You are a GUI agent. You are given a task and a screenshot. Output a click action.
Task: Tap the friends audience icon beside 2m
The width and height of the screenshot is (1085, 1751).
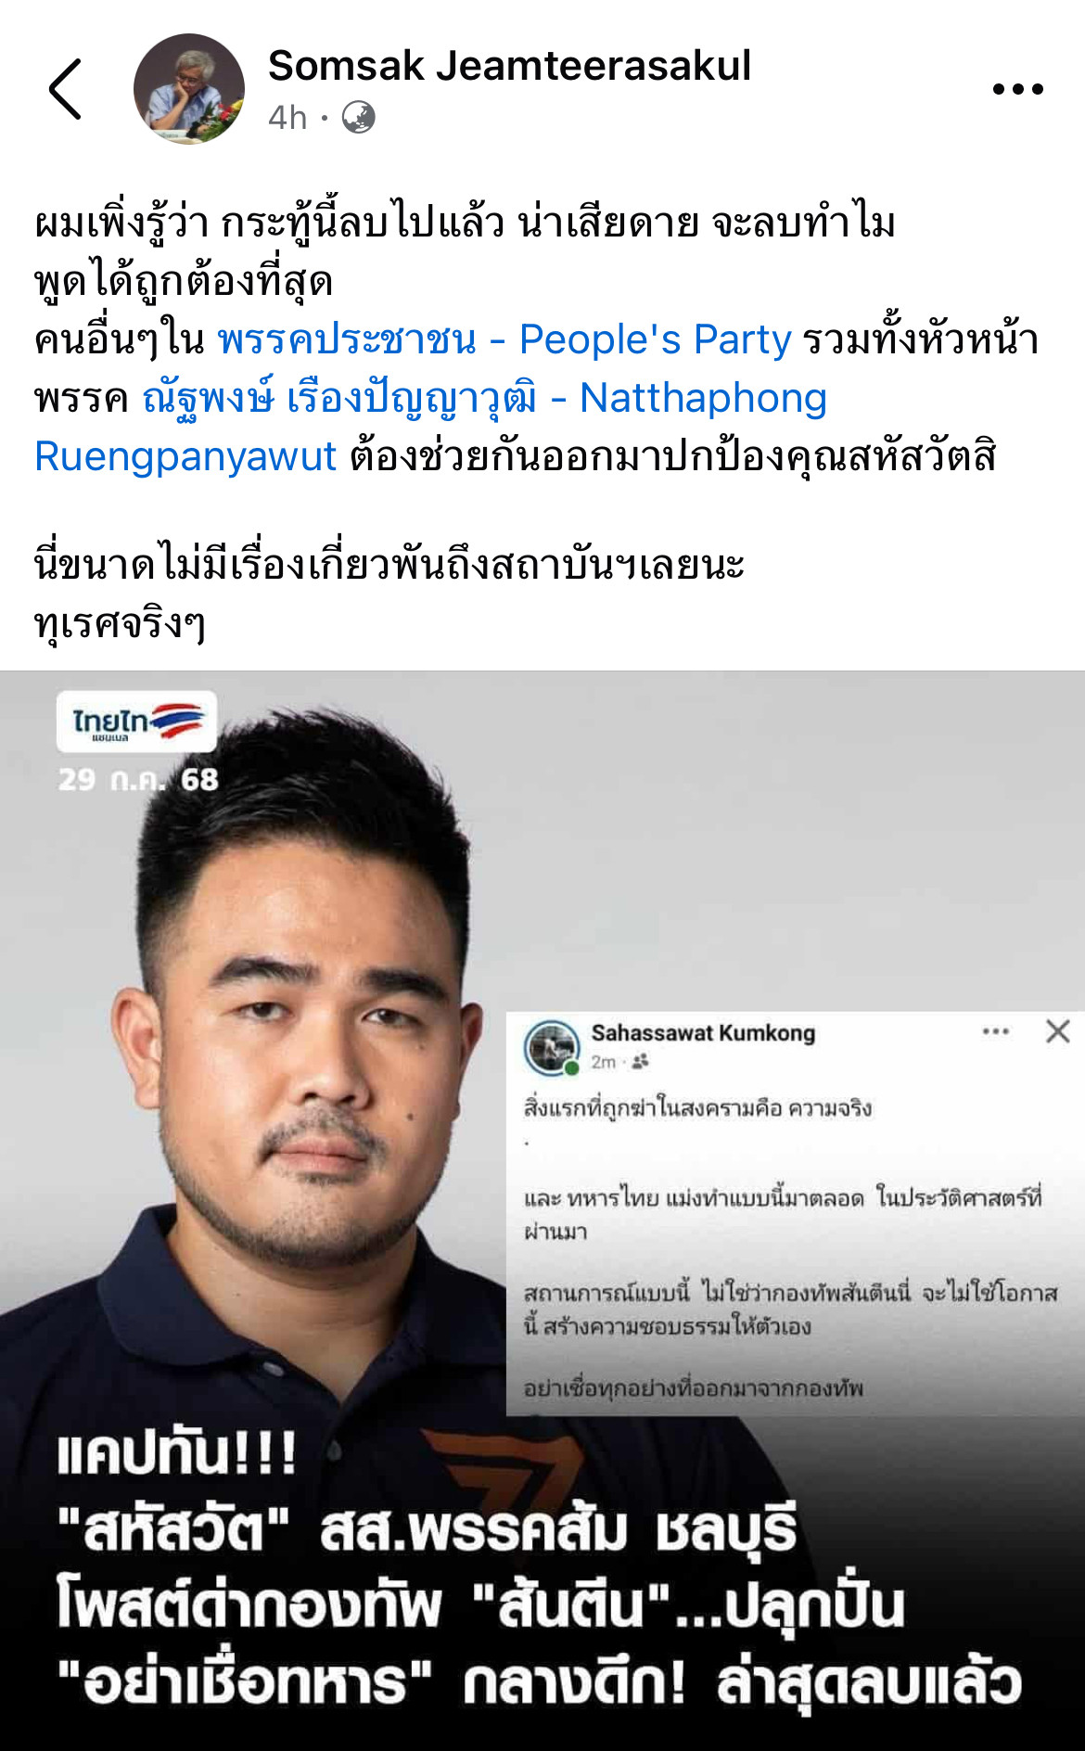641,1062
